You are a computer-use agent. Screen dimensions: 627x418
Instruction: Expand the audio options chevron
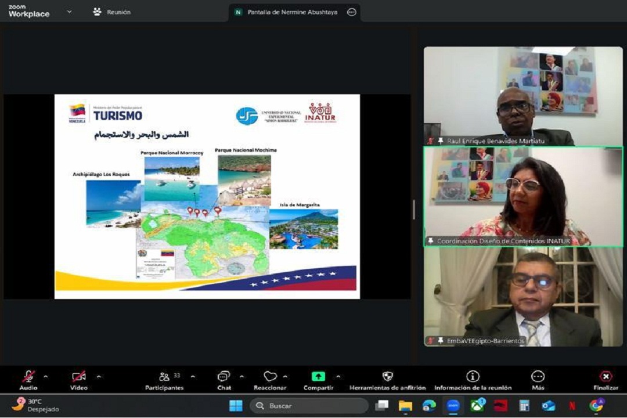(46, 376)
